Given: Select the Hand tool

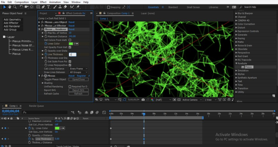Looking at the screenshot, I should (x=10, y=7).
